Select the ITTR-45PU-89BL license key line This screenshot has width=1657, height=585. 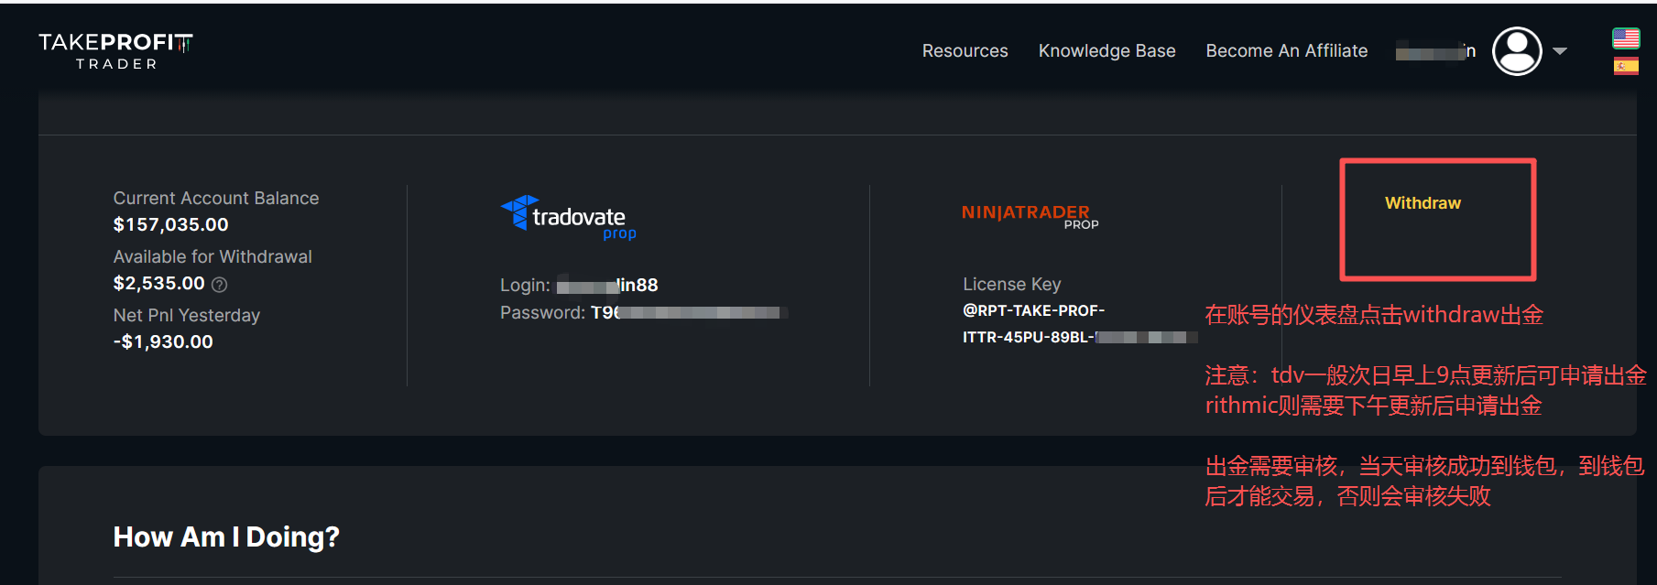tap(1080, 337)
